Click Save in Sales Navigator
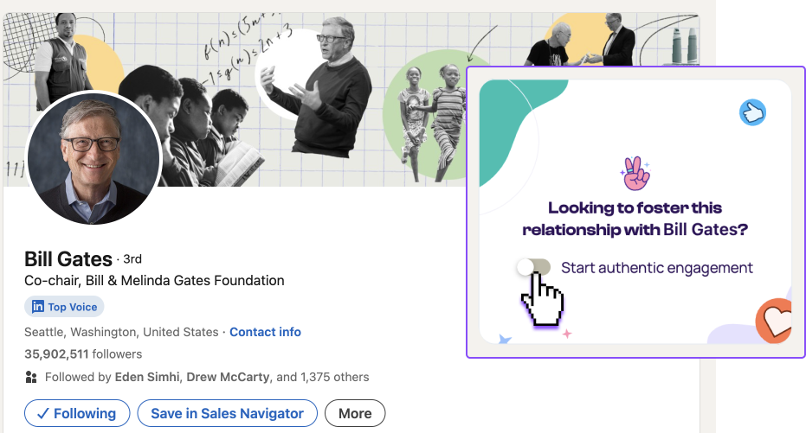This screenshot has height=433, width=806. click(x=227, y=413)
